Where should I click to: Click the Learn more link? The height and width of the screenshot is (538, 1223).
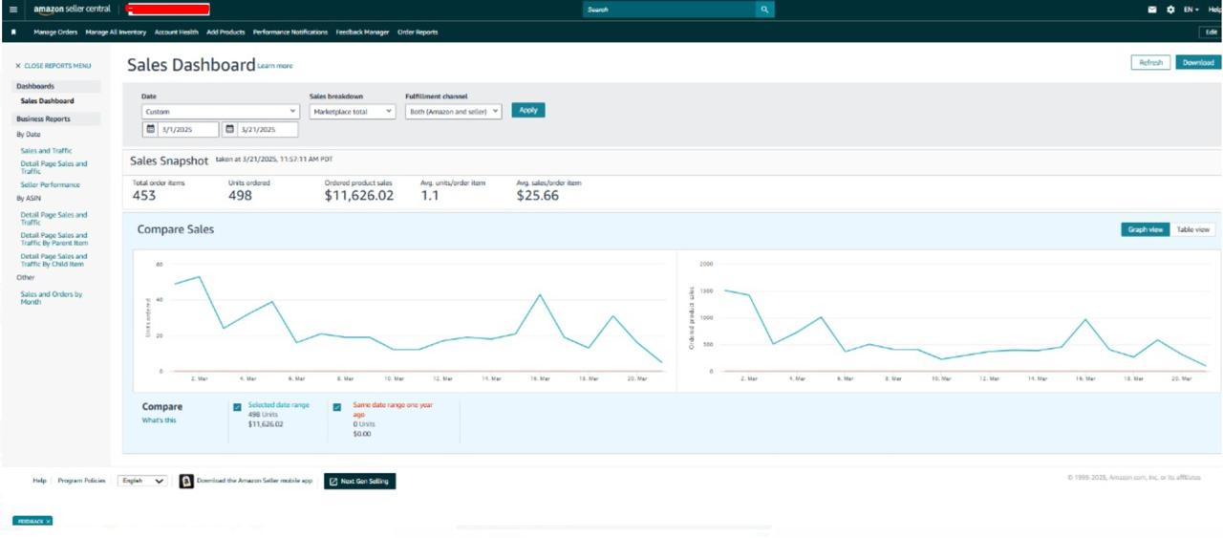(x=275, y=66)
